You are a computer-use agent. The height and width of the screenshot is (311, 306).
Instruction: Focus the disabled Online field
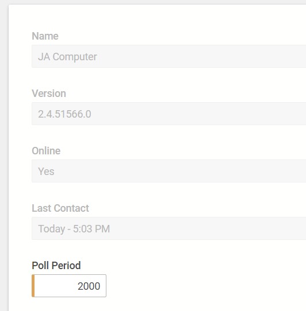click(169, 171)
